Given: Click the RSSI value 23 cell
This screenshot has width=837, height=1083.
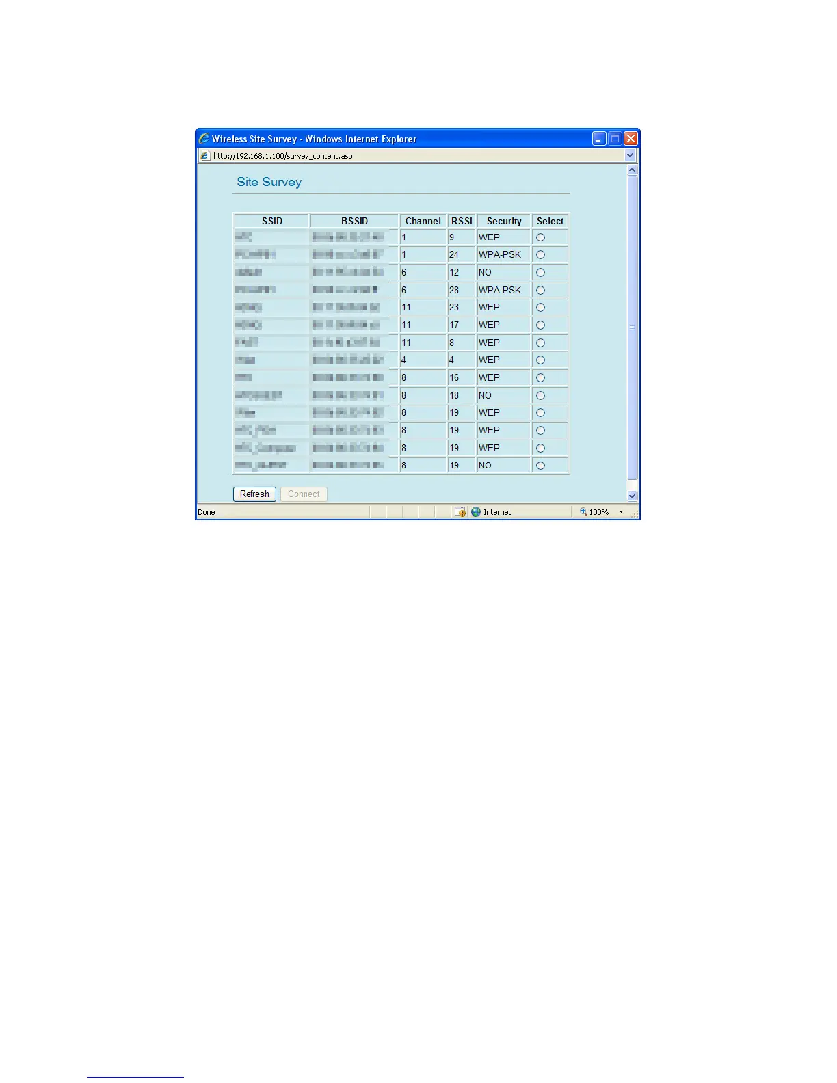Looking at the screenshot, I should (462, 307).
